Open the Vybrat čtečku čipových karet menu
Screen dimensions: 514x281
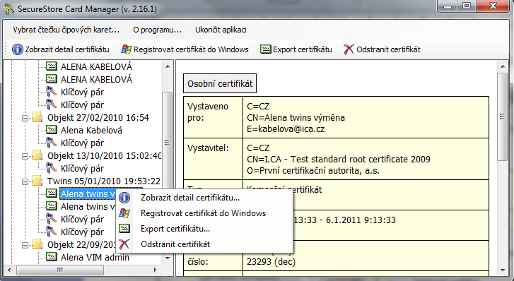[x=66, y=30]
